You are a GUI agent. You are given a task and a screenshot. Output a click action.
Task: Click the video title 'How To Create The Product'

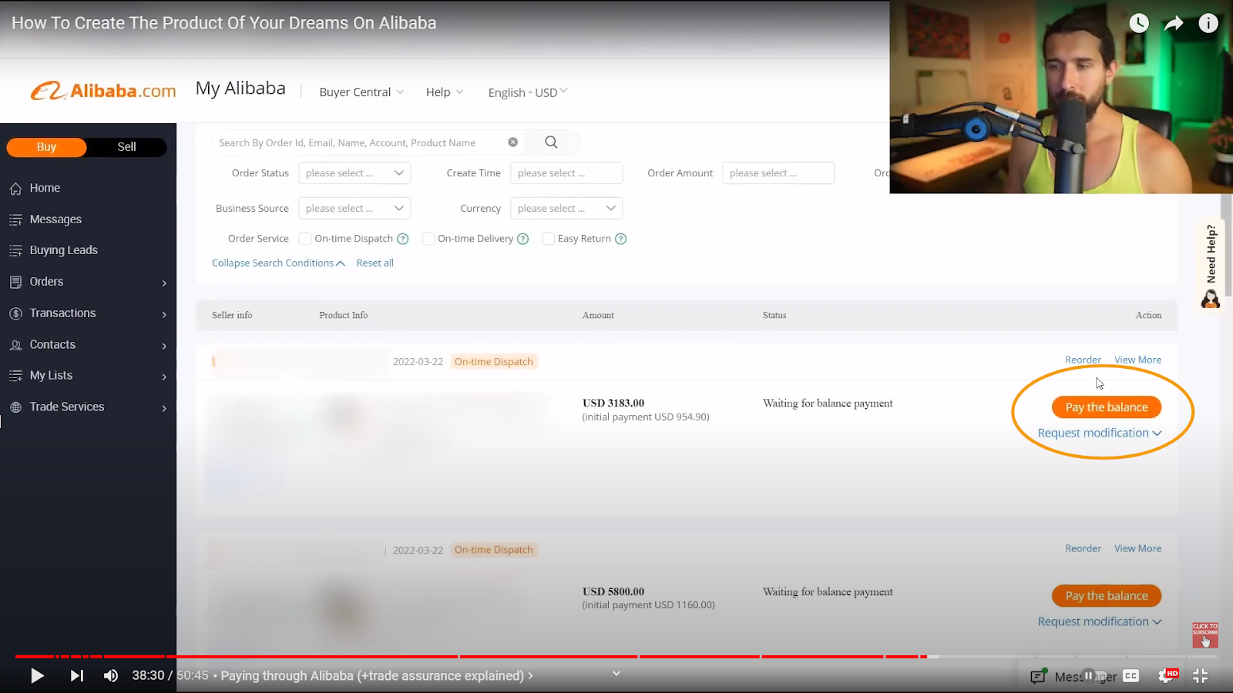(224, 23)
